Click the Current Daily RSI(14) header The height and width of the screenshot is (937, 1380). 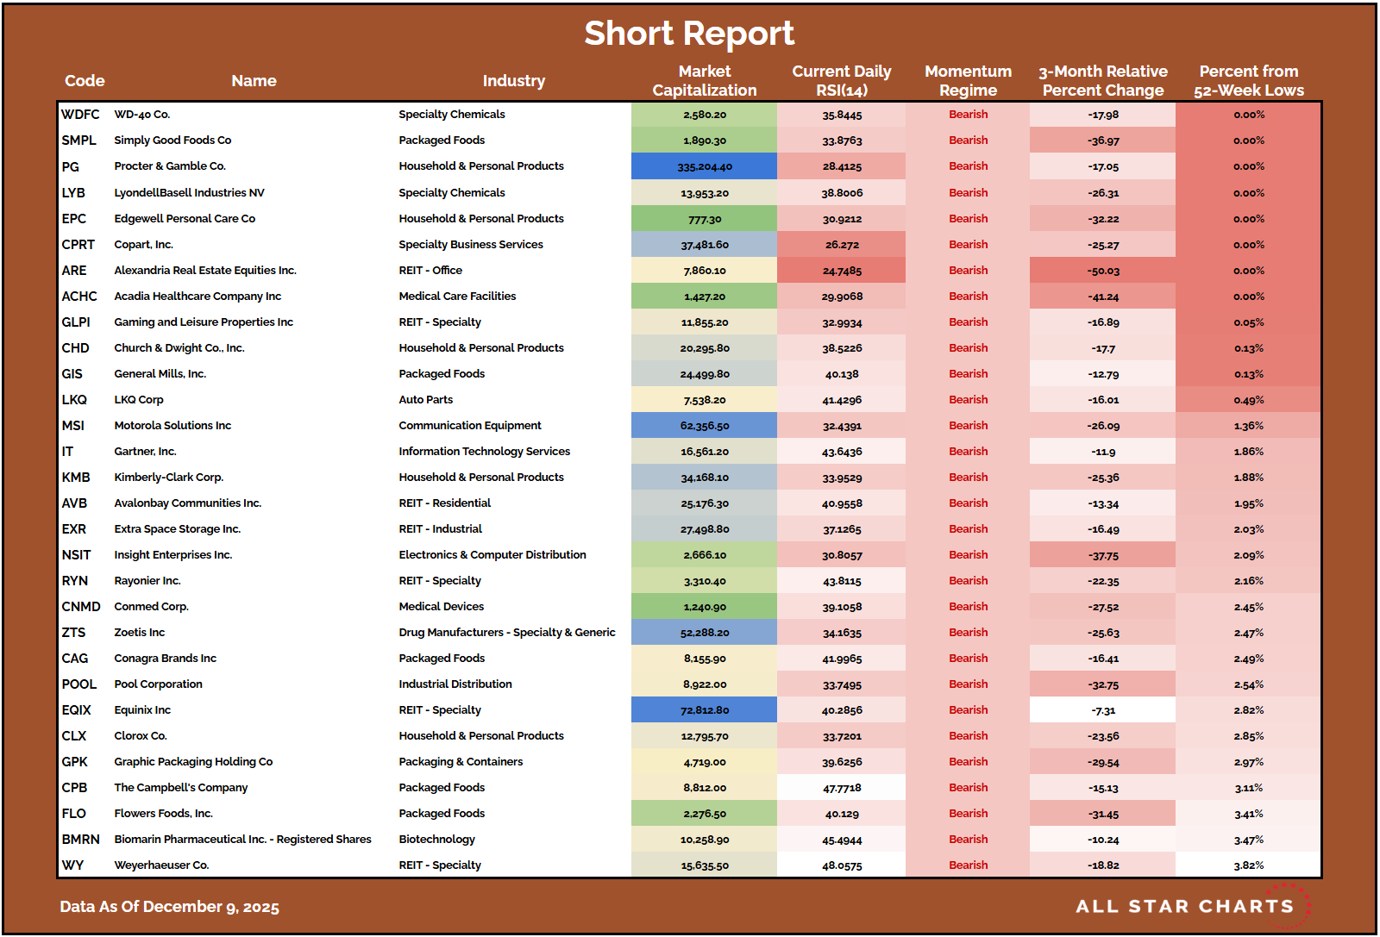click(x=841, y=81)
